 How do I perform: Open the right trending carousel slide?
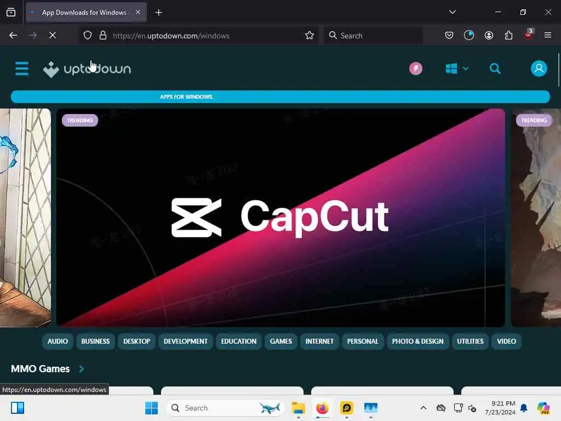pyautogui.click(x=536, y=218)
